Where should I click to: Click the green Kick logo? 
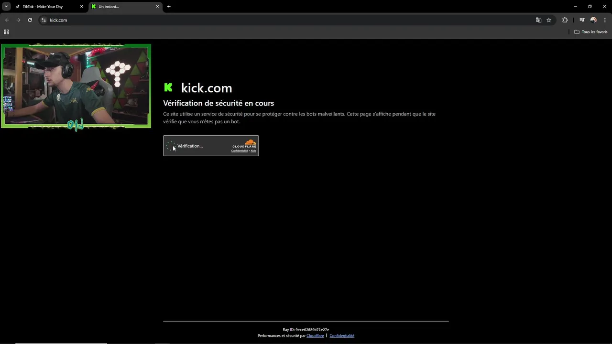(168, 87)
